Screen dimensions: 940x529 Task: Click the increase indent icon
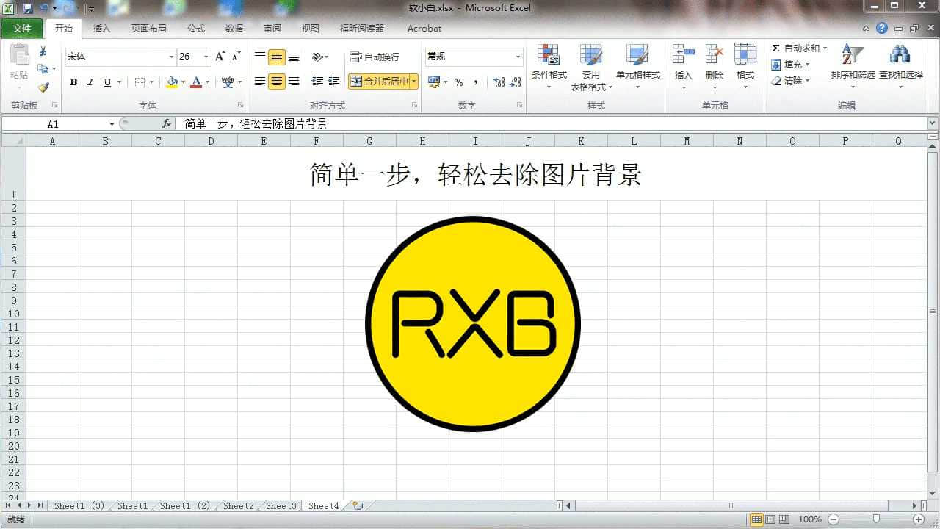(x=333, y=82)
